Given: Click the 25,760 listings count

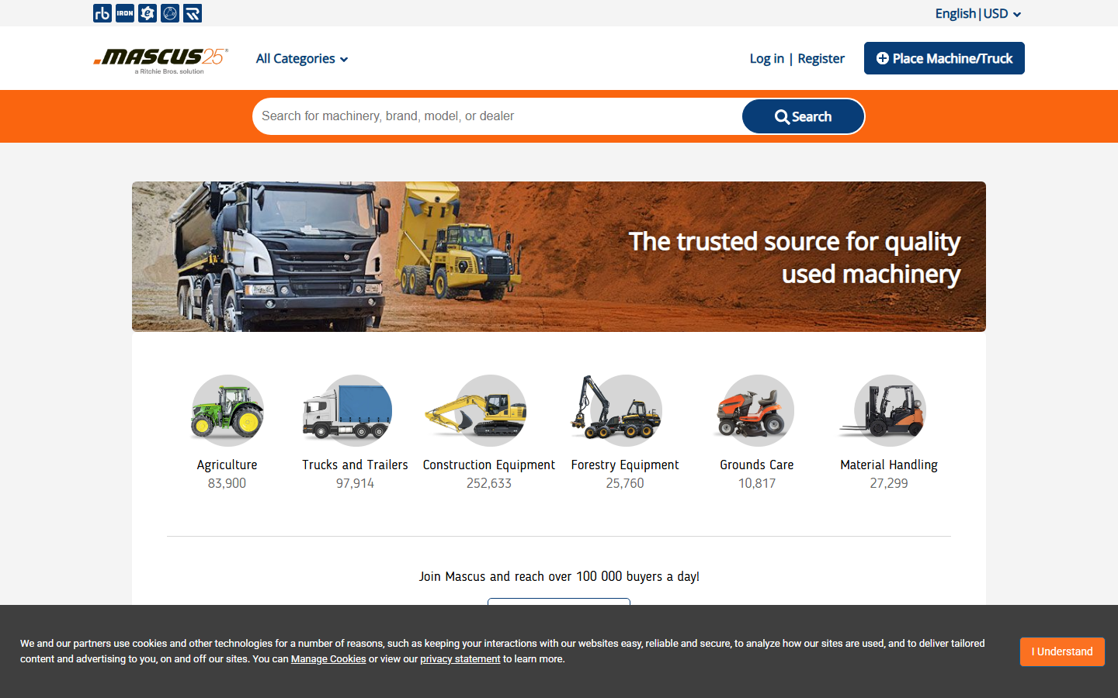Looking at the screenshot, I should coord(625,483).
